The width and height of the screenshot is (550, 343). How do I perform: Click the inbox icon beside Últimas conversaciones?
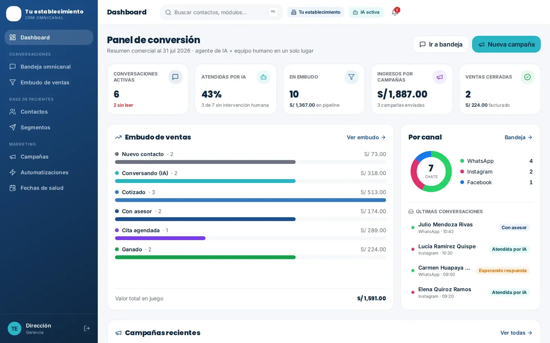(411, 212)
